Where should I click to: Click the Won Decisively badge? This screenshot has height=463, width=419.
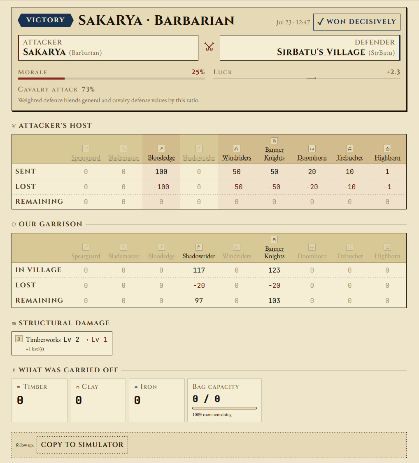(x=357, y=22)
